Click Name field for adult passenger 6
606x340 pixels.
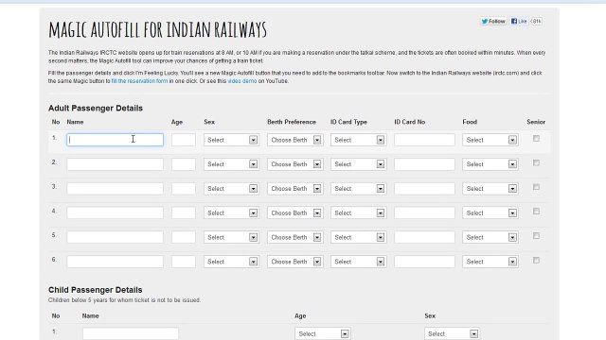(116, 262)
